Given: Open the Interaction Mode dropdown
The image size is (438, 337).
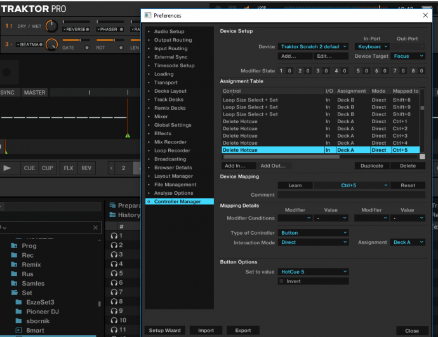Looking at the screenshot, I should tap(313, 242).
